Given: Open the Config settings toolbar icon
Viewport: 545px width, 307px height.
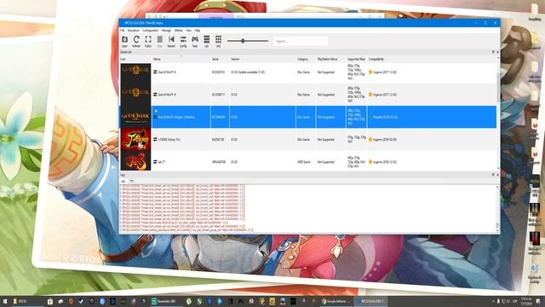Looking at the screenshot, I should (183, 41).
